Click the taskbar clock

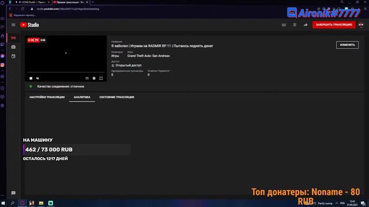click(x=352, y=203)
